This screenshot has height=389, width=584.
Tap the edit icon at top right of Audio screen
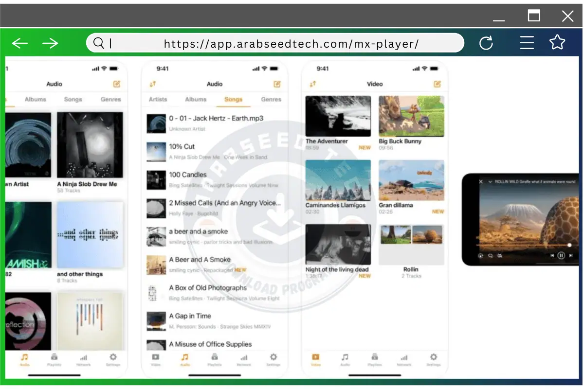277,84
